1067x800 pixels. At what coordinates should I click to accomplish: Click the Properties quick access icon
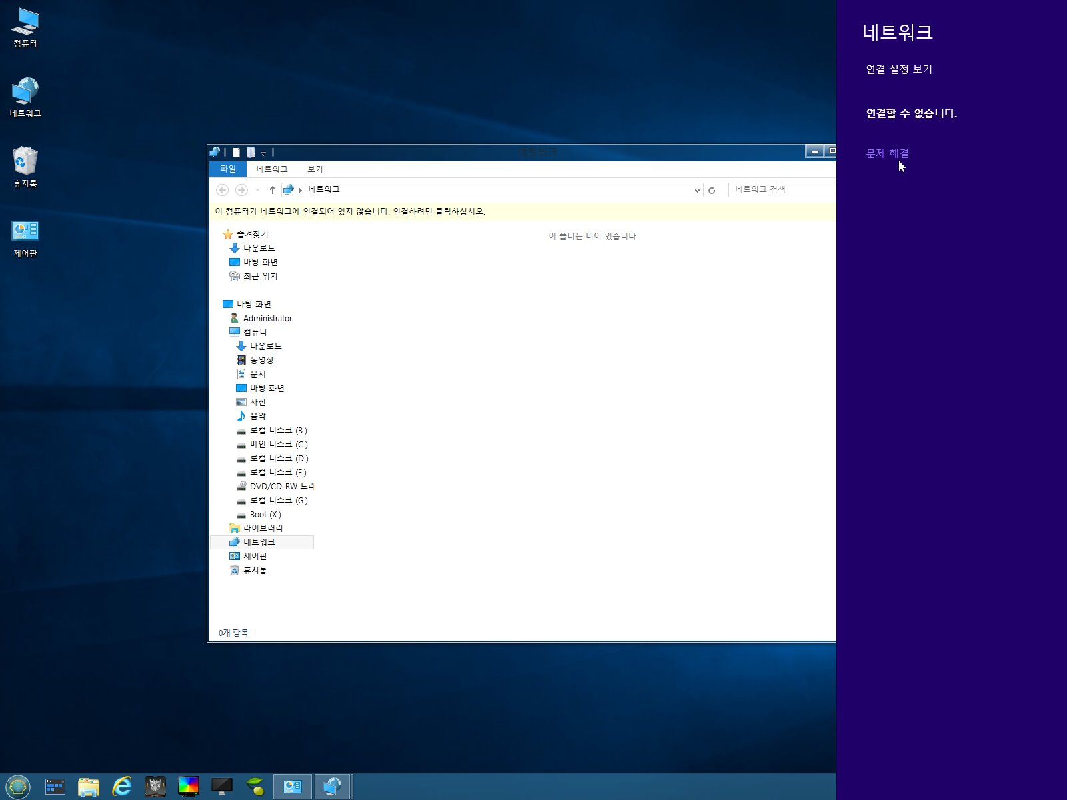click(236, 153)
